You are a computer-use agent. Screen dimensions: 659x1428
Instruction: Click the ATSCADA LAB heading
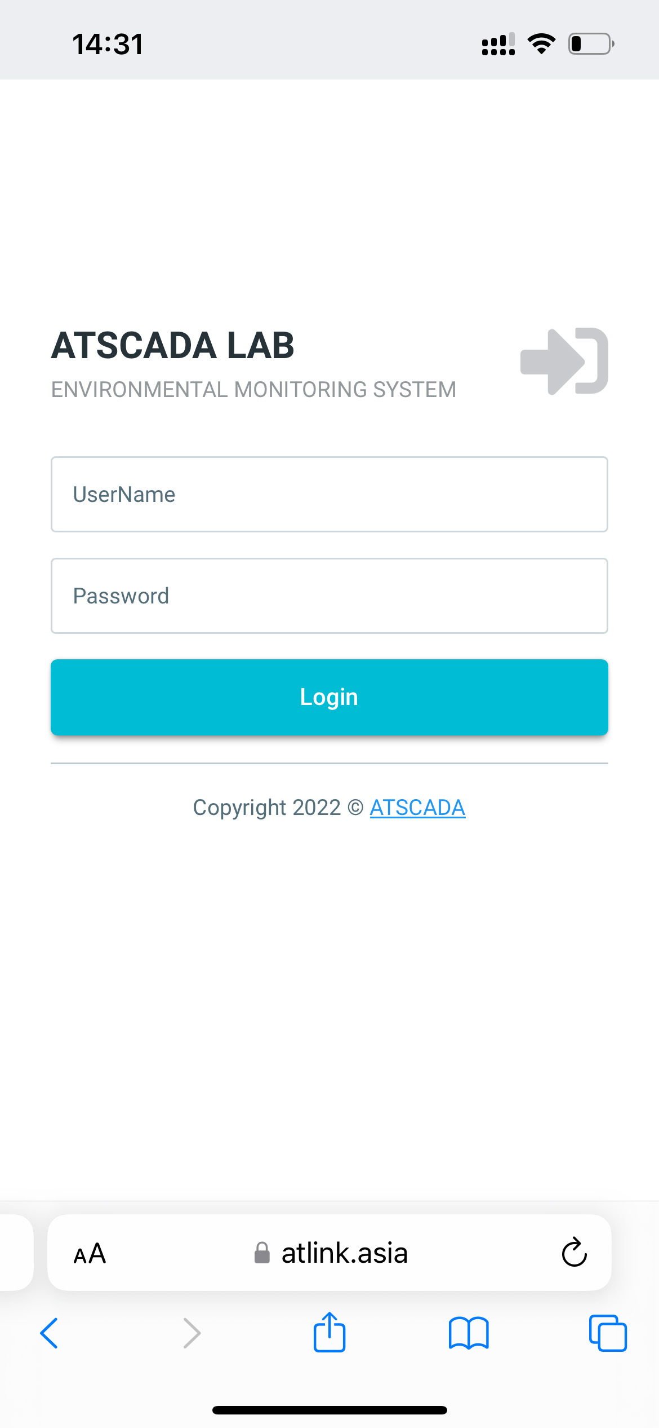click(x=173, y=345)
